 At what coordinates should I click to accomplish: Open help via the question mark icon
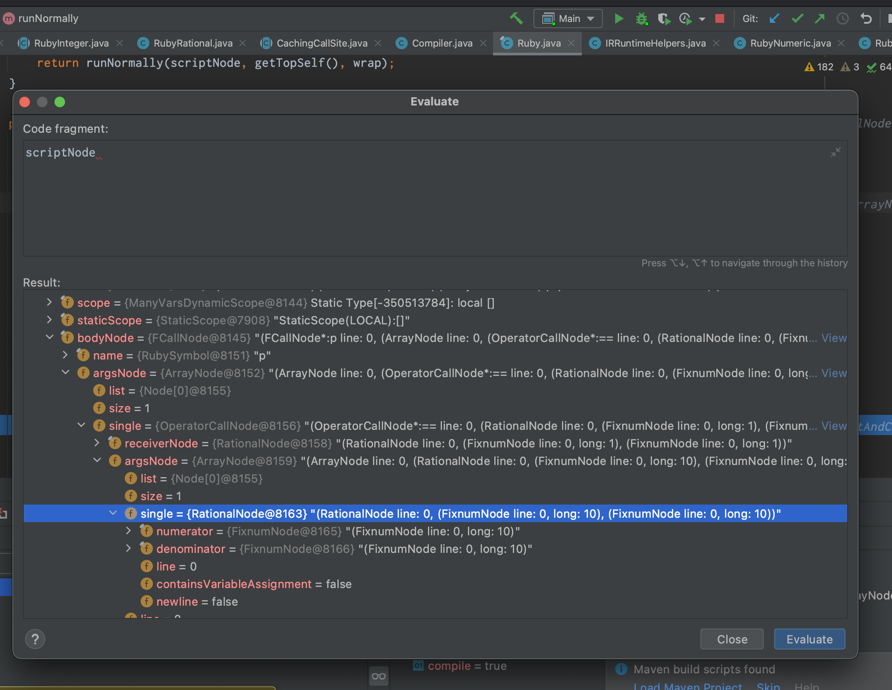pyautogui.click(x=35, y=639)
